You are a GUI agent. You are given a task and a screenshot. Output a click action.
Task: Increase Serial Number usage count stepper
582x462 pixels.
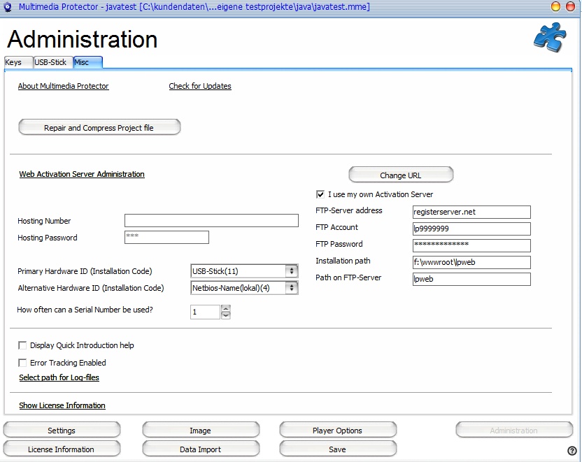click(x=225, y=308)
